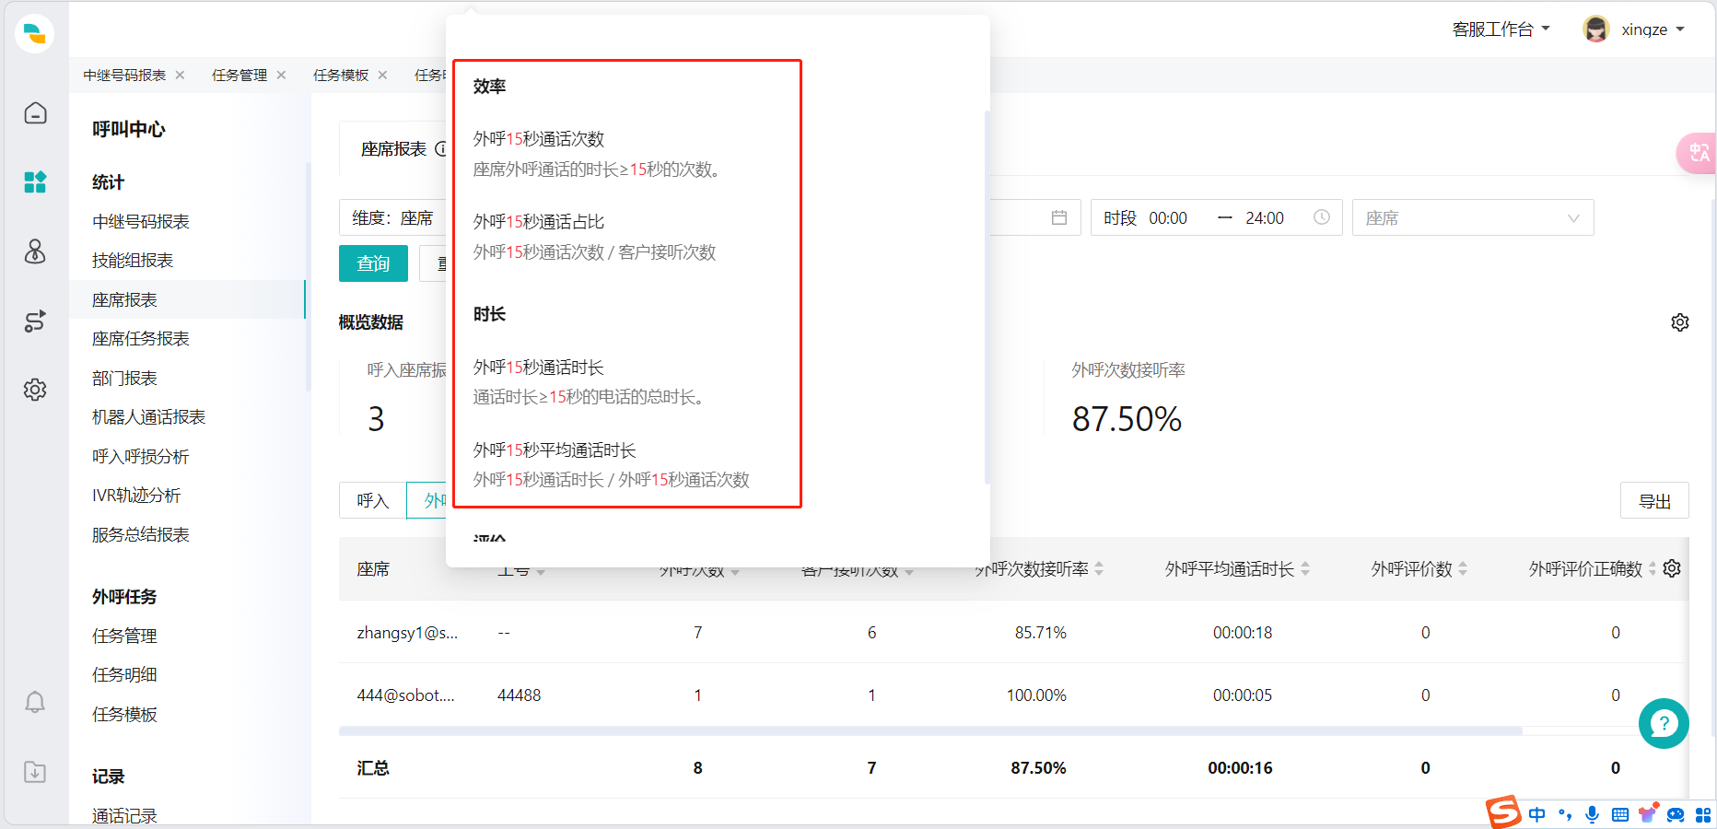
Task: Click zhangsy1@s... agent cell
Action: (x=407, y=633)
